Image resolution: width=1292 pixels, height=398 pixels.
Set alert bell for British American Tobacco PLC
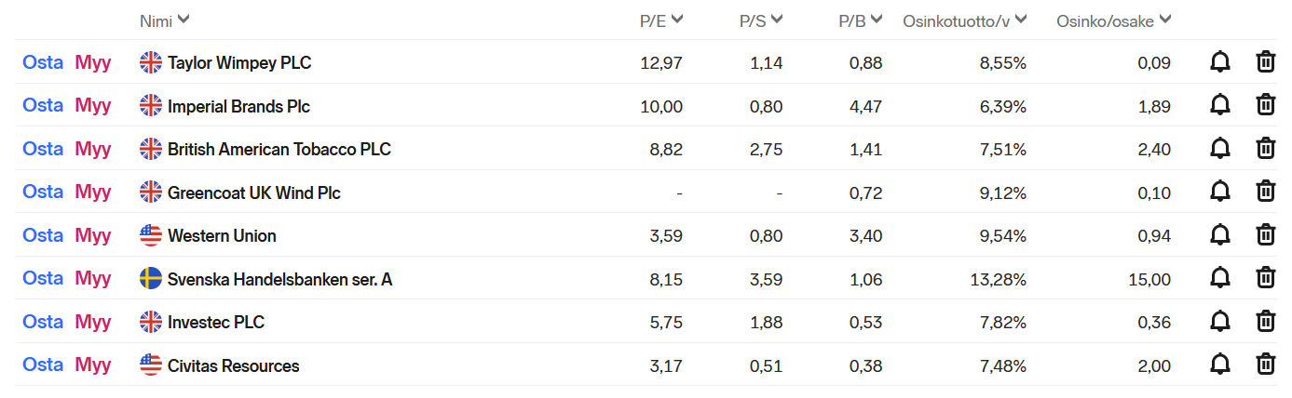tap(1219, 149)
